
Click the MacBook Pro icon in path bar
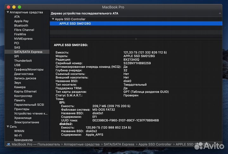[x=8, y=144]
